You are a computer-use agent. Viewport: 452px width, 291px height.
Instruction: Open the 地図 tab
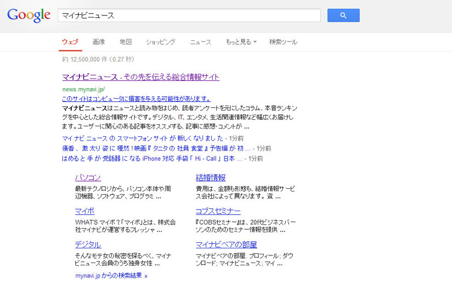point(126,42)
